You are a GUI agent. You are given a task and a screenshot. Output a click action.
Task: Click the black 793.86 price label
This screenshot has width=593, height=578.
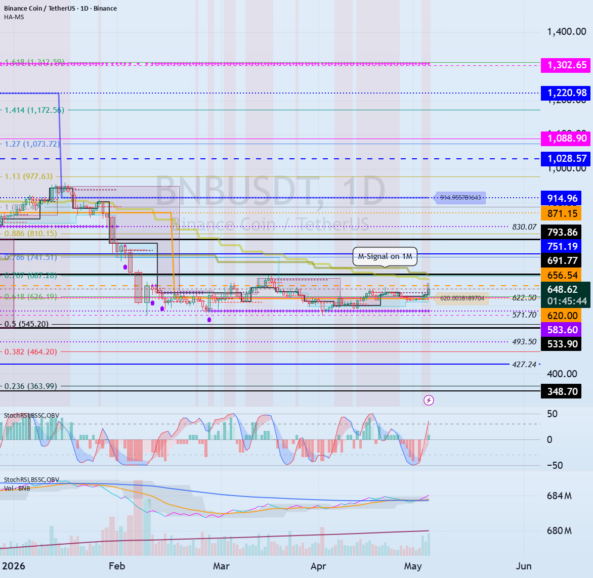[x=562, y=232]
